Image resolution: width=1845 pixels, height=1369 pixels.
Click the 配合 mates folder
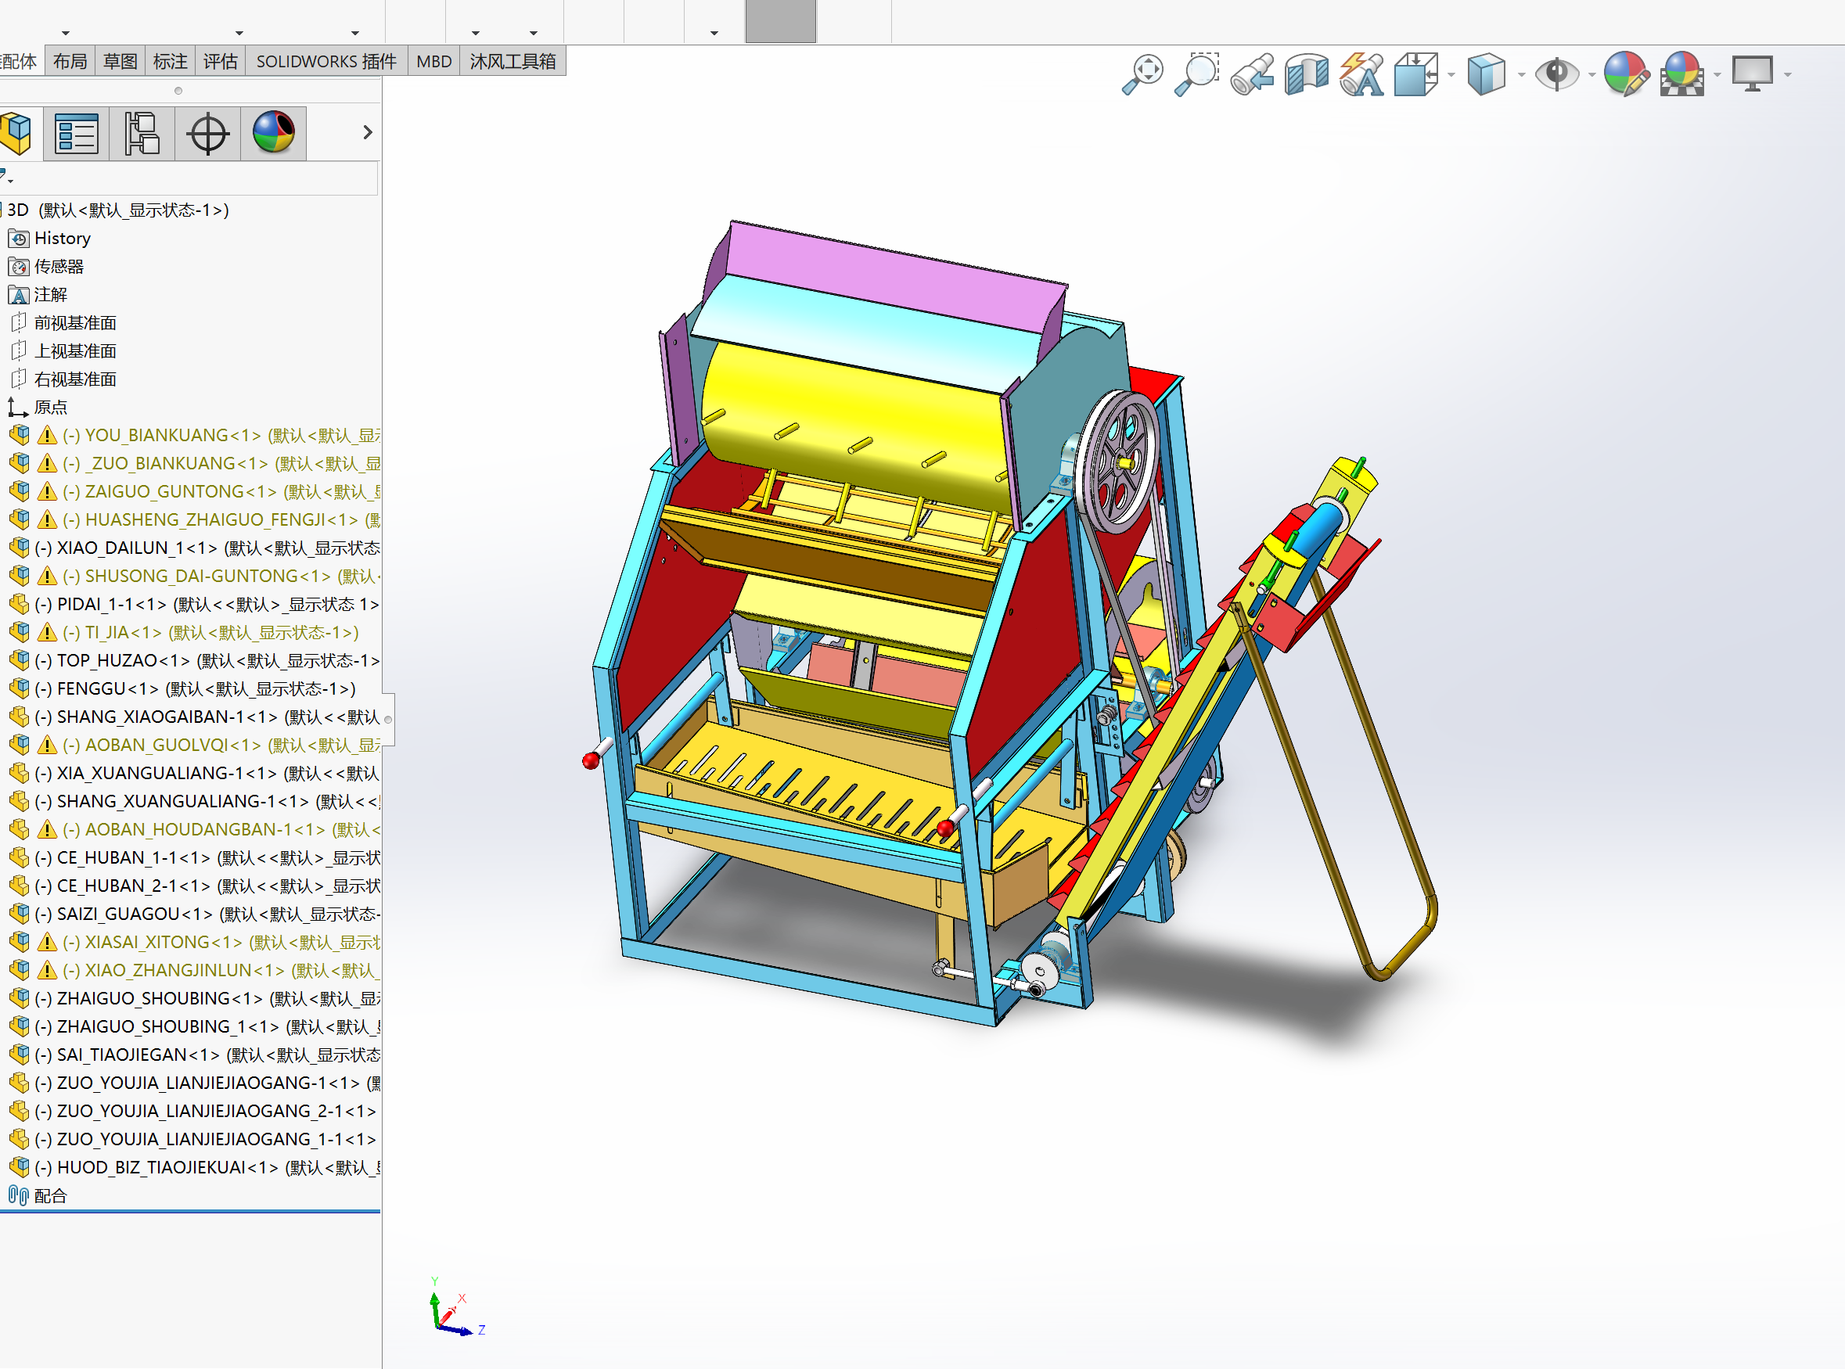pyautogui.click(x=50, y=1196)
